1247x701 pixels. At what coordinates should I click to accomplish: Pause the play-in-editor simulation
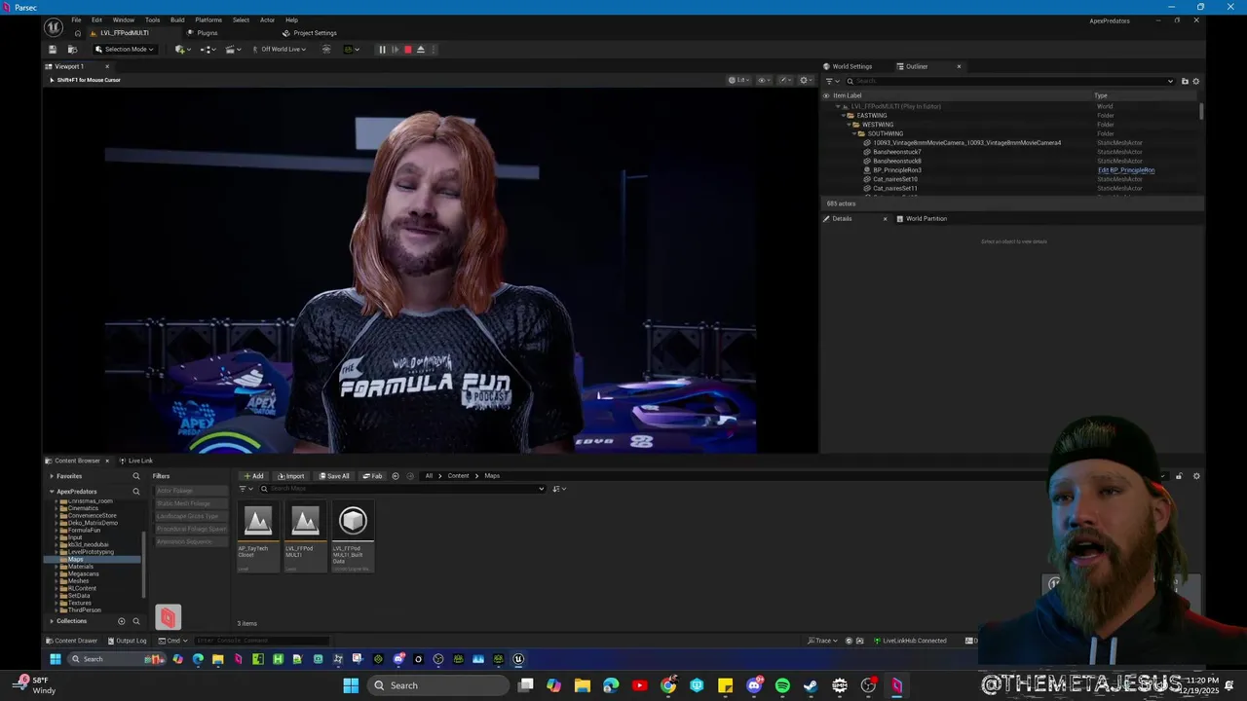click(382, 50)
